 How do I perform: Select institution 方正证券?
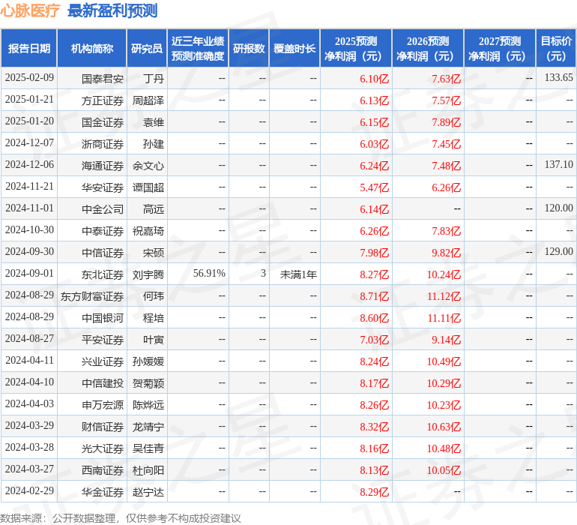coord(103,100)
